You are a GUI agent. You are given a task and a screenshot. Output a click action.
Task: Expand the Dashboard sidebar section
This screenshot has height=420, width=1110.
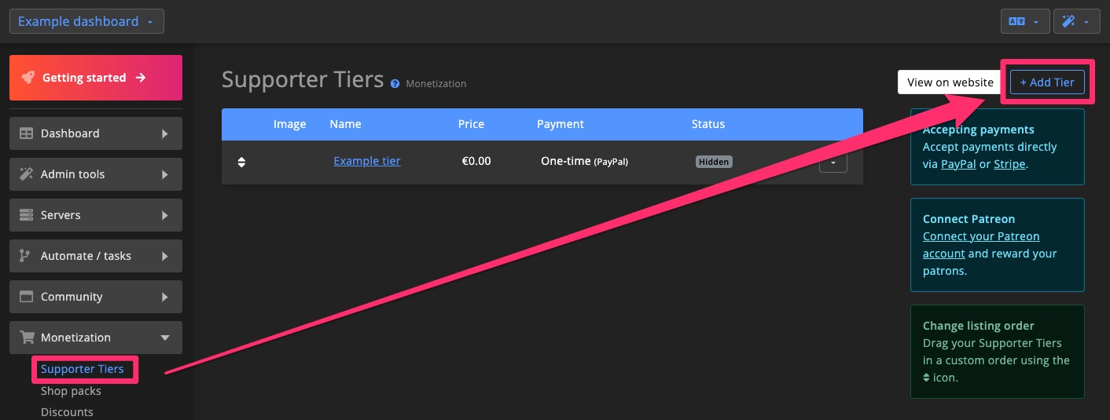pos(96,133)
